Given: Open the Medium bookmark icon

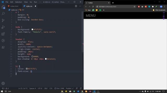Looking at the screenshot, I should click(x=104, y=10).
